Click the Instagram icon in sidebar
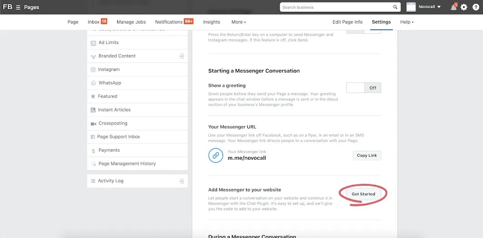Image resolution: width=483 pixels, height=238 pixels. tap(93, 69)
